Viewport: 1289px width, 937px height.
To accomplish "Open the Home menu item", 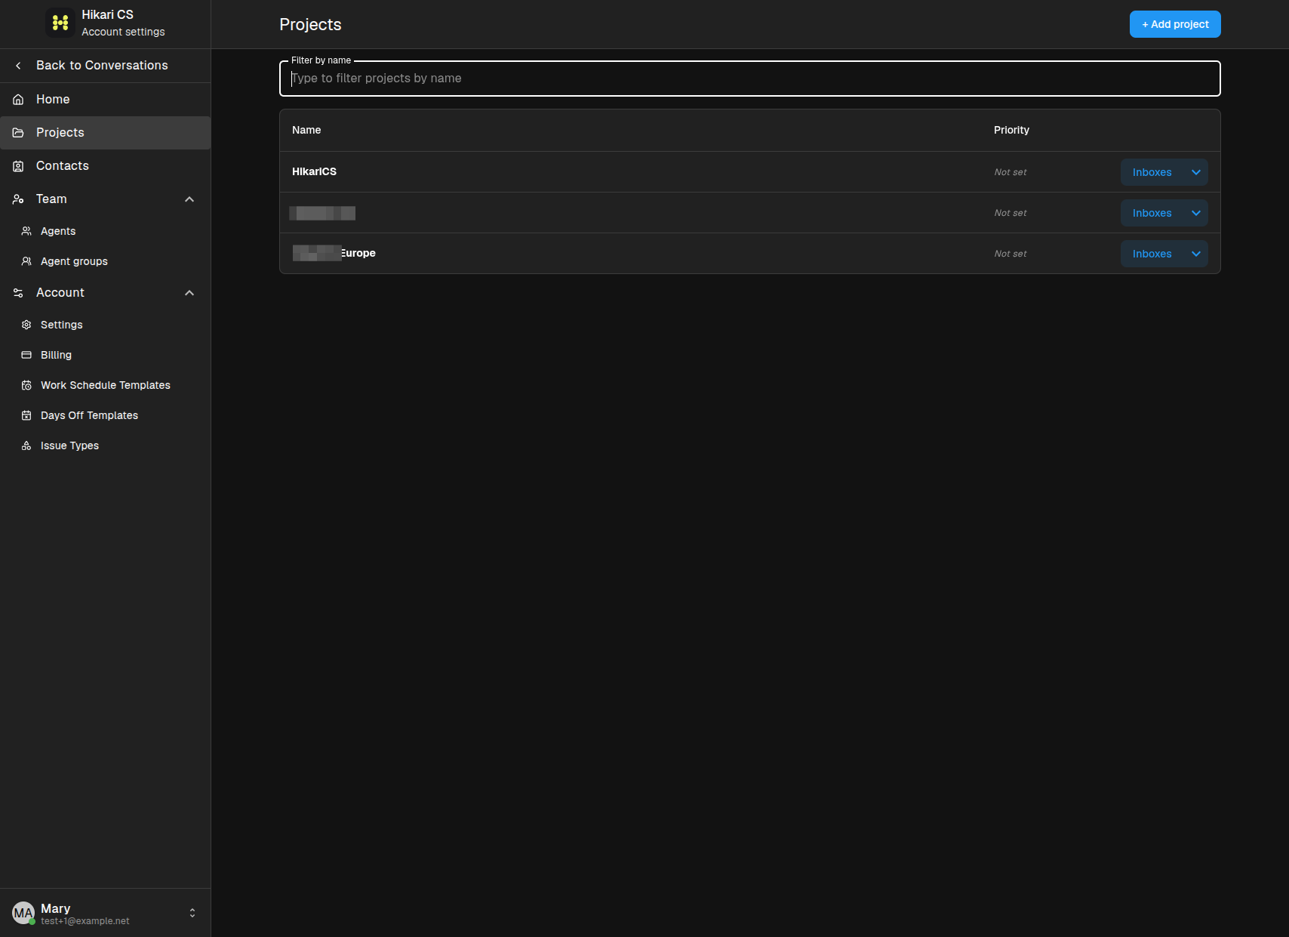I will tap(106, 100).
